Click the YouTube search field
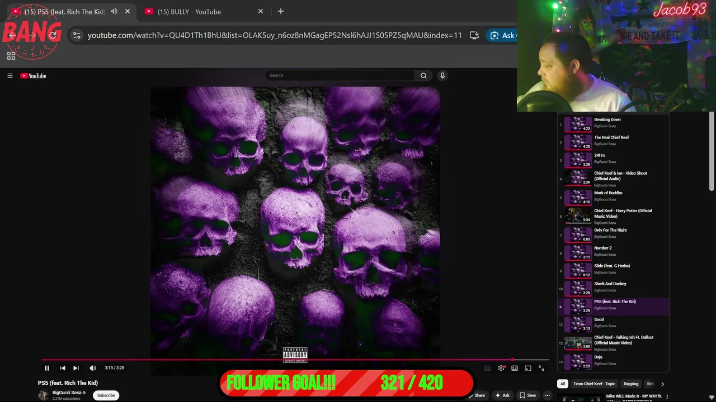Viewport: 716px width, 402px height. click(340, 75)
